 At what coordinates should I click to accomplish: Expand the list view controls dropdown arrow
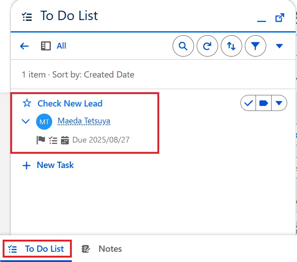(x=279, y=46)
